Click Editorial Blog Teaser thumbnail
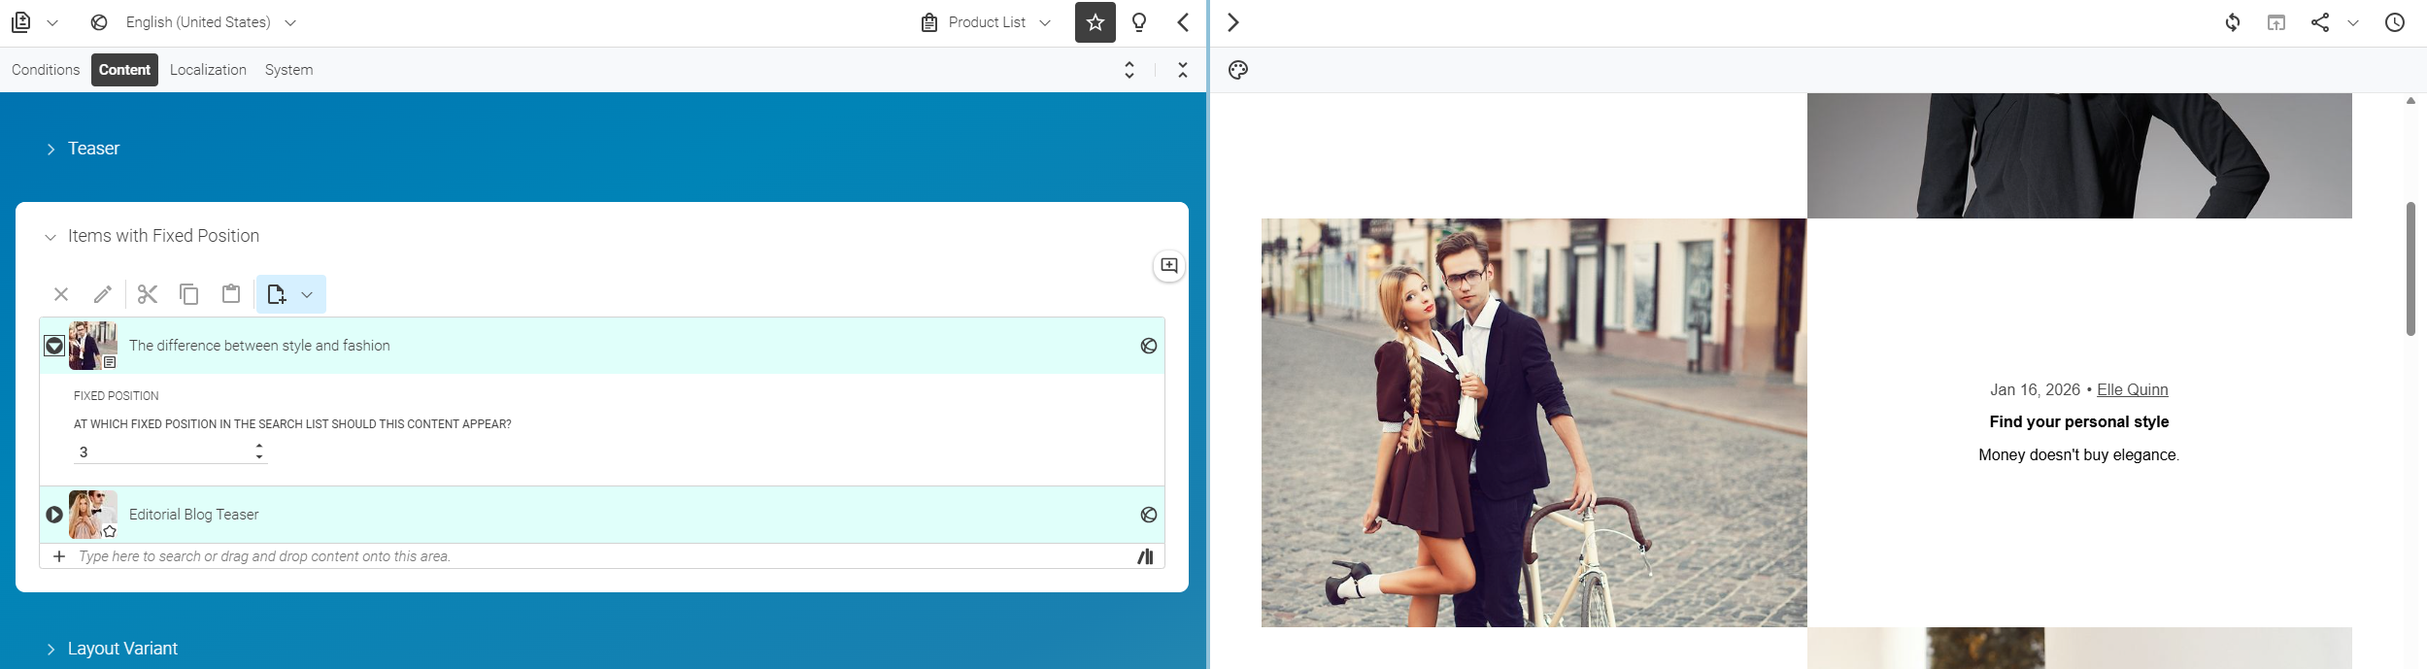The width and height of the screenshot is (2427, 669). tap(93, 515)
